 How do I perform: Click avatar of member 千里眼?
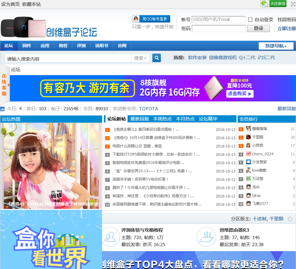249,137
